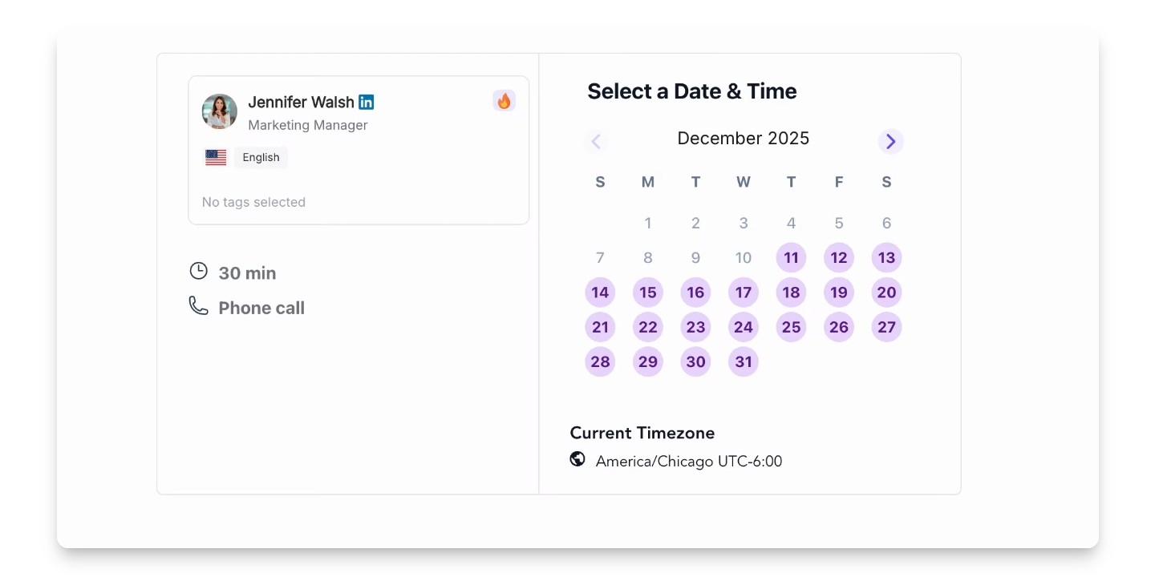The width and height of the screenshot is (1155, 577).
Task: Click the Jennifer Walsh name link
Action: click(x=301, y=102)
